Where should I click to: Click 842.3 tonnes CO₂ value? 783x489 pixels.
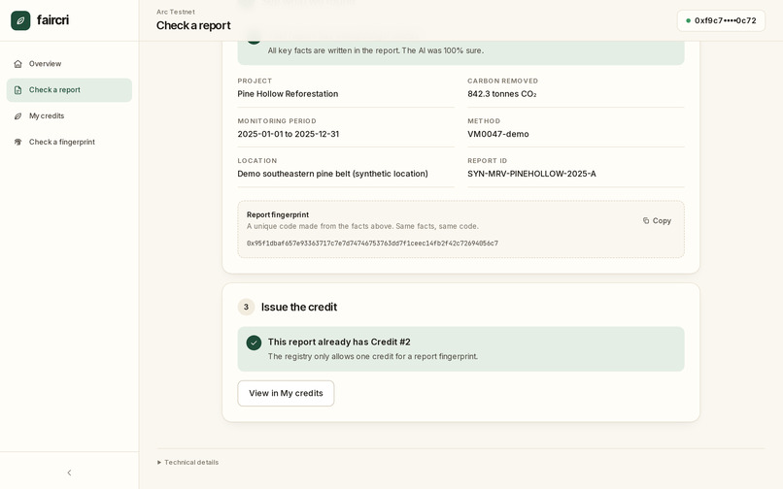(x=502, y=94)
